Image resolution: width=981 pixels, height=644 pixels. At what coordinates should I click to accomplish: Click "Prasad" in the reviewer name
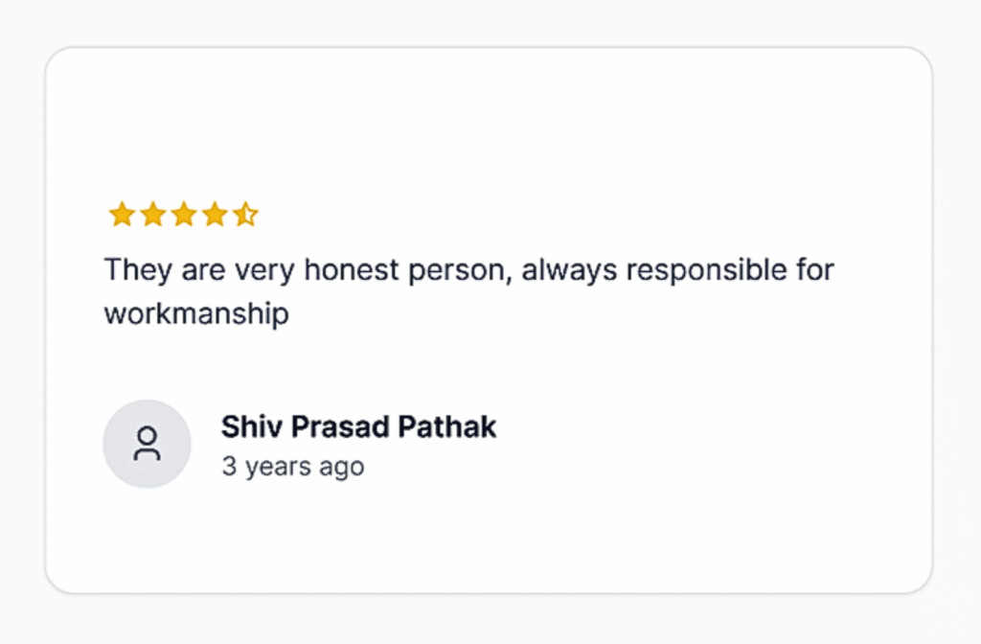click(331, 426)
